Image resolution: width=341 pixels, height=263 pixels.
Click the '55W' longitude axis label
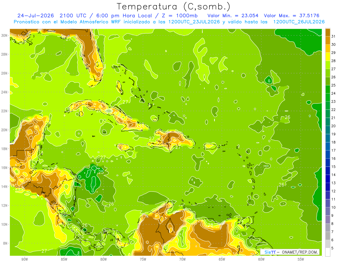[x=301, y=259]
